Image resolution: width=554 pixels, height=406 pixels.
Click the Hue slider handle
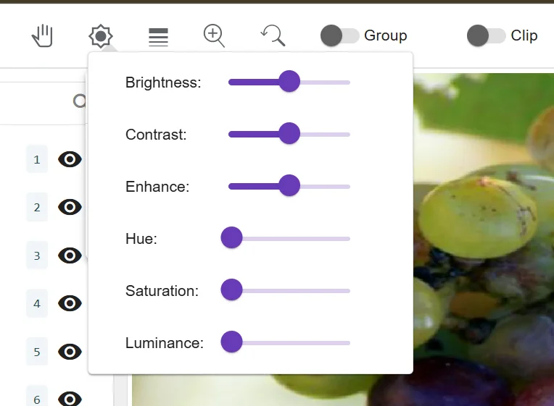coord(231,237)
